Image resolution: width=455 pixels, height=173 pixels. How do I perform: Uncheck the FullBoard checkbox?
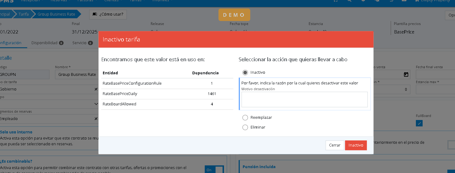click(419, 123)
